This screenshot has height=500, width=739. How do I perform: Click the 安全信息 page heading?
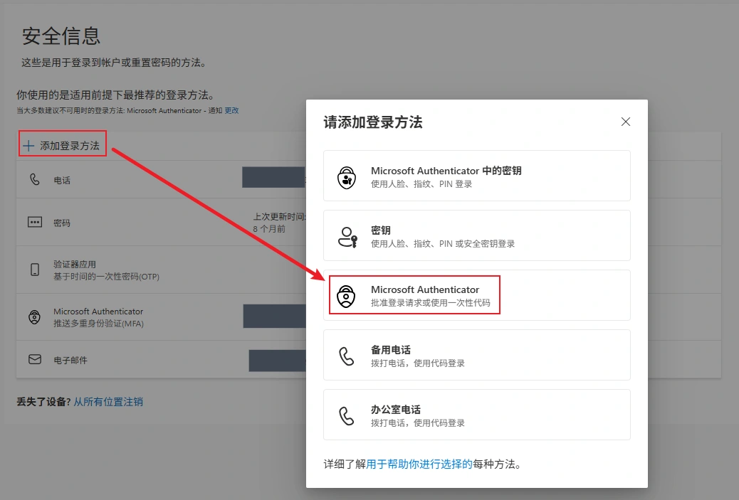coord(61,36)
